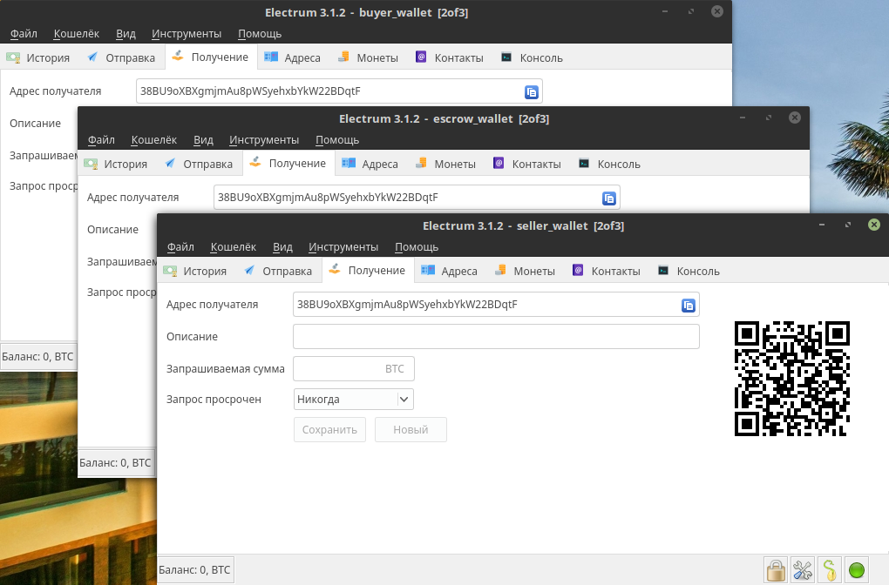Open Инструменты menu in seller_wallet window
The image size is (889, 585).
coord(343,247)
